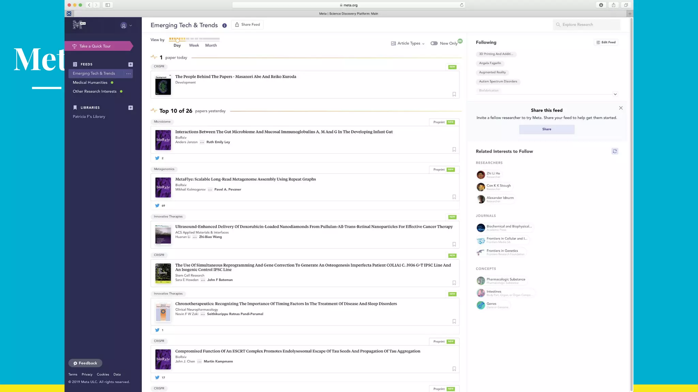698x392 pixels.
Task: Bookmark the MetaFlye paper
Action: tap(454, 197)
